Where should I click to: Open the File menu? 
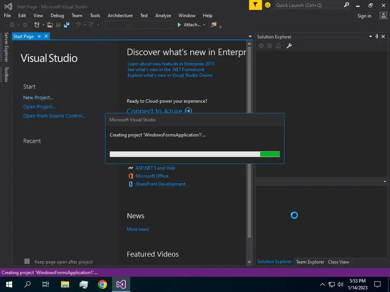coord(7,15)
